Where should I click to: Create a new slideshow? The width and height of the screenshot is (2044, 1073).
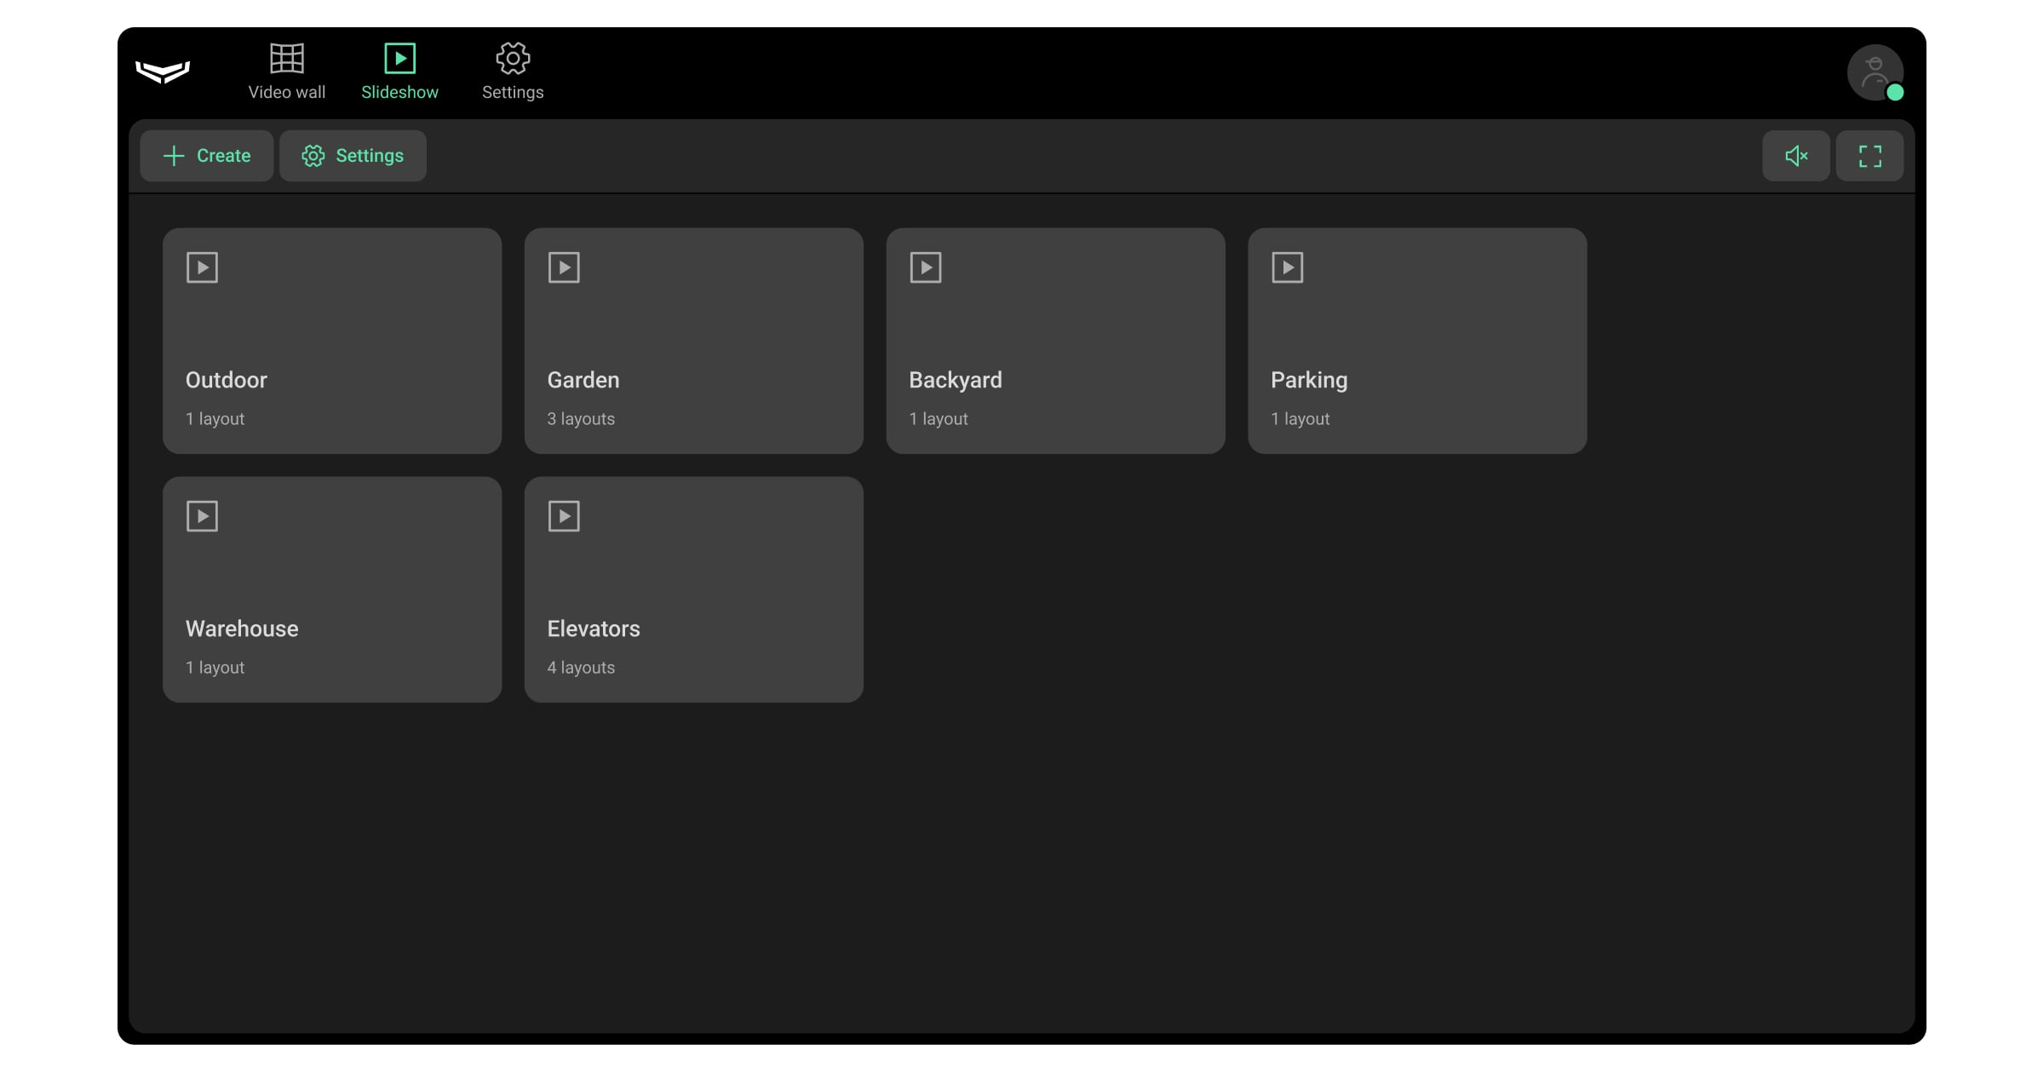[207, 156]
